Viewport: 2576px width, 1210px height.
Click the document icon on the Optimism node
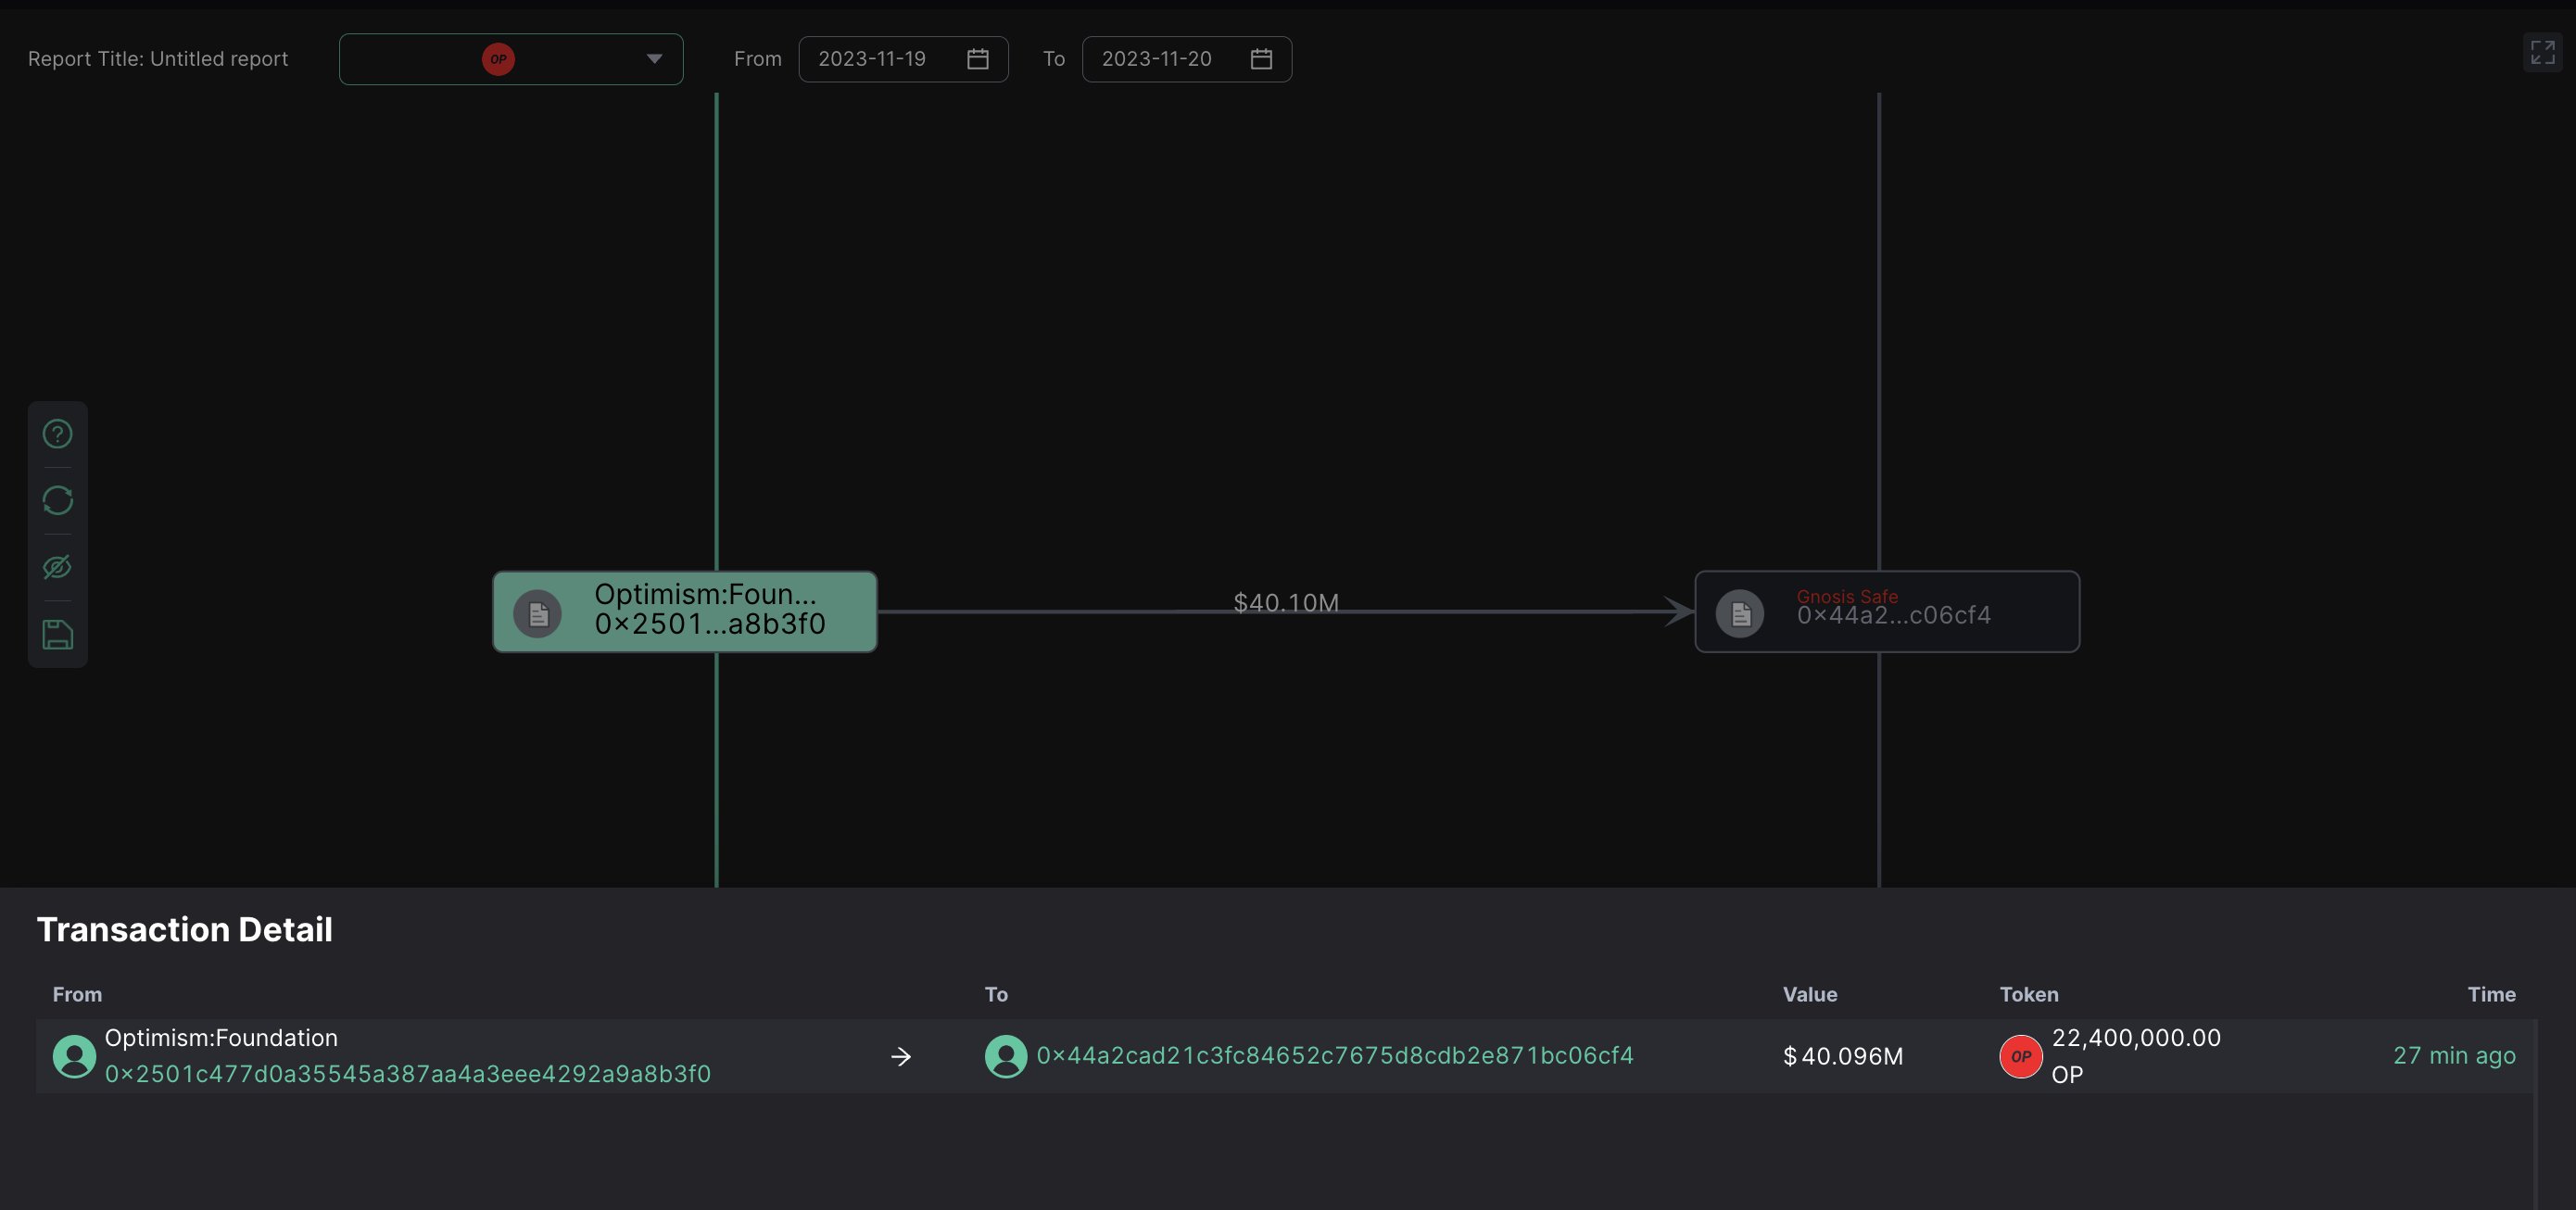538,613
